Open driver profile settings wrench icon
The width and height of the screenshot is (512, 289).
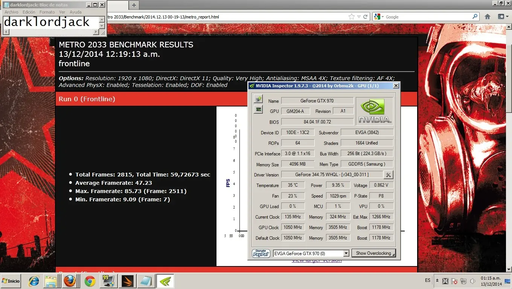click(389, 175)
